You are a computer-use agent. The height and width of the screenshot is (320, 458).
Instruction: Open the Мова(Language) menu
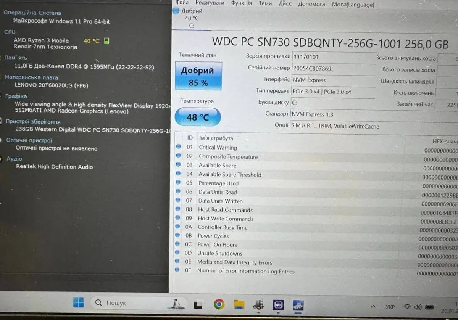pos(353,5)
